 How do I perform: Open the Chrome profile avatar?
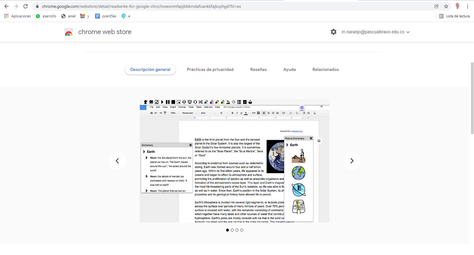pyautogui.click(x=458, y=6)
